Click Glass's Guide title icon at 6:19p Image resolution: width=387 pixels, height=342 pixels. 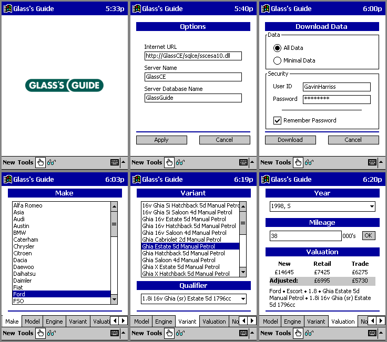[137, 179]
